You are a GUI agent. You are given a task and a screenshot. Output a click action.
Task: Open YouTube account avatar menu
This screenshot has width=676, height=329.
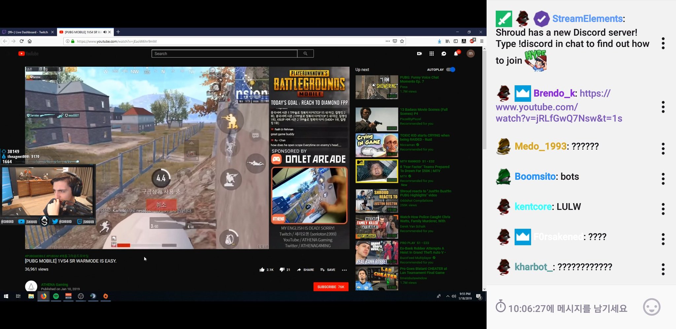(x=470, y=53)
